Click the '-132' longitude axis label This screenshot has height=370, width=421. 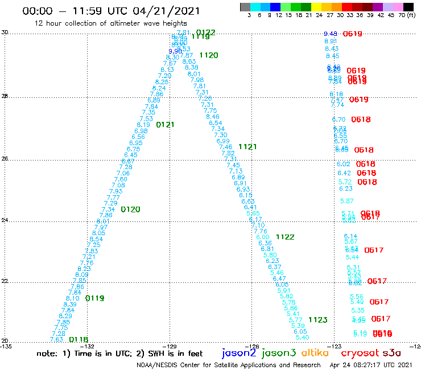click(x=88, y=346)
